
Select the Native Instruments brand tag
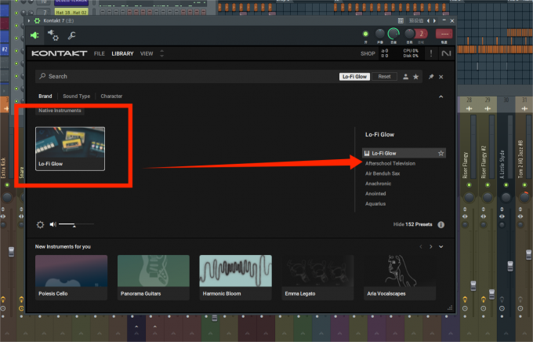(x=60, y=111)
